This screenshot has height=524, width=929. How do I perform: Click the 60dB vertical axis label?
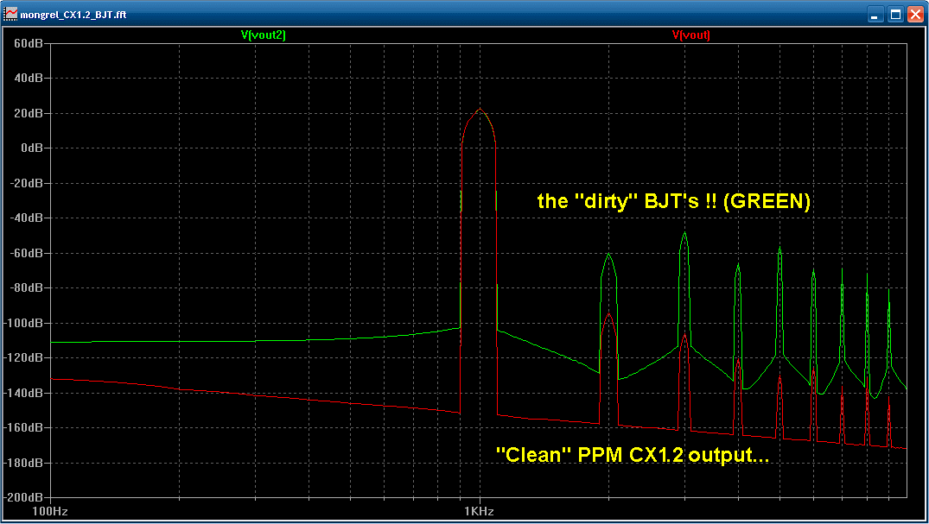point(29,43)
